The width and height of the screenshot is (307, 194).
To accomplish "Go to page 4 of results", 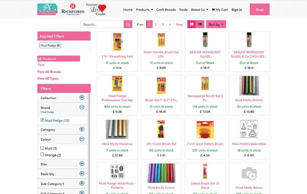I will [x=170, y=24].
